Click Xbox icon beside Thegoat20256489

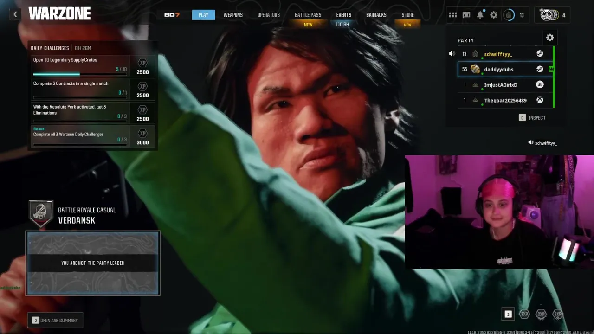pyautogui.click(x=540, y=100)
